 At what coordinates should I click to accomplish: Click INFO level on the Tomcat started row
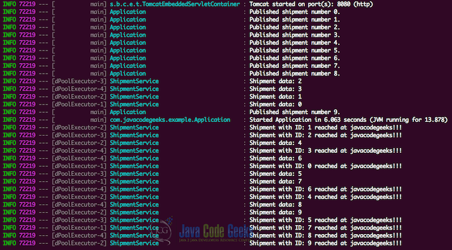pos(9,4)
